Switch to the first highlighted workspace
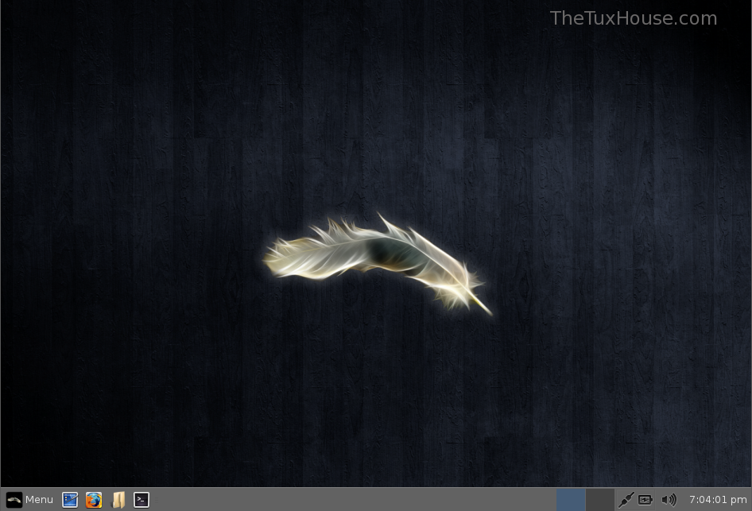 pyautogui.click(x=571, y=500)
